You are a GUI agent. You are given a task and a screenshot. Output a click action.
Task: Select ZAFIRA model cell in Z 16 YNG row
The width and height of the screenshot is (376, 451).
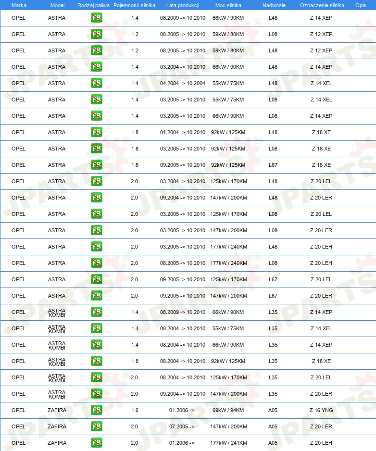[57, 410]
